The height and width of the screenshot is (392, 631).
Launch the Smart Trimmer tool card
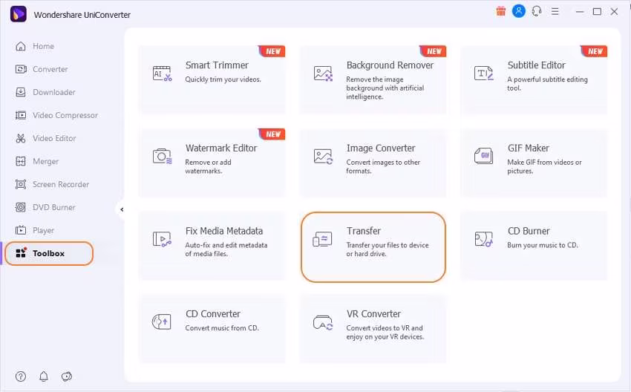coord(212,80)
